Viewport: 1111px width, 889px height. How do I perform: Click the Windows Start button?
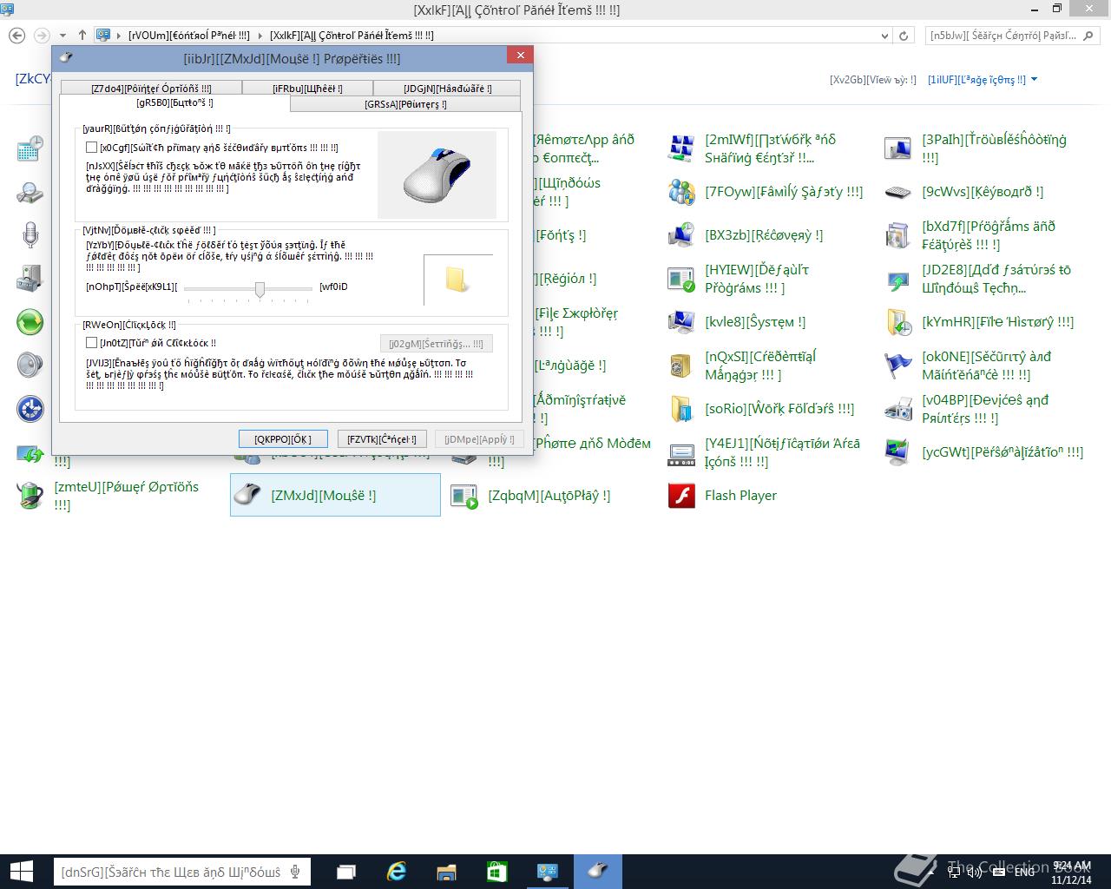[21, 871]
